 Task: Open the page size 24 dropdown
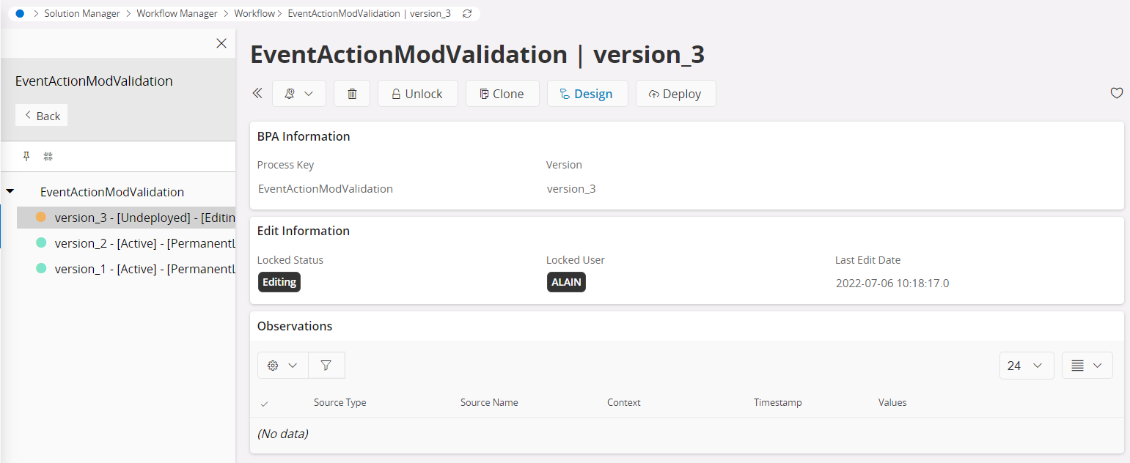point(1026,366)
